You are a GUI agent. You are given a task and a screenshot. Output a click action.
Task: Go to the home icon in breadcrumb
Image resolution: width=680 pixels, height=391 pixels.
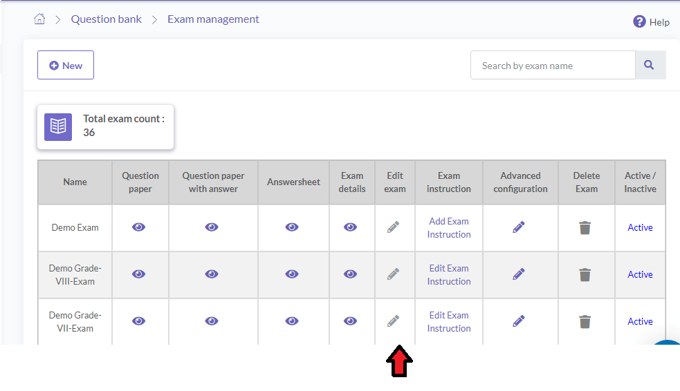coord(39,19)
